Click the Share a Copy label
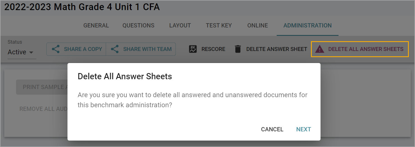Image resolution: width=415 pixels, height=147 pixels. click(x=83, y=49)
